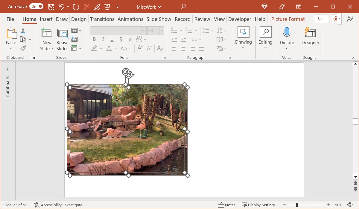359x209 pixels.
Task: Open the line spacing dropdown
Action: [207, 30]
